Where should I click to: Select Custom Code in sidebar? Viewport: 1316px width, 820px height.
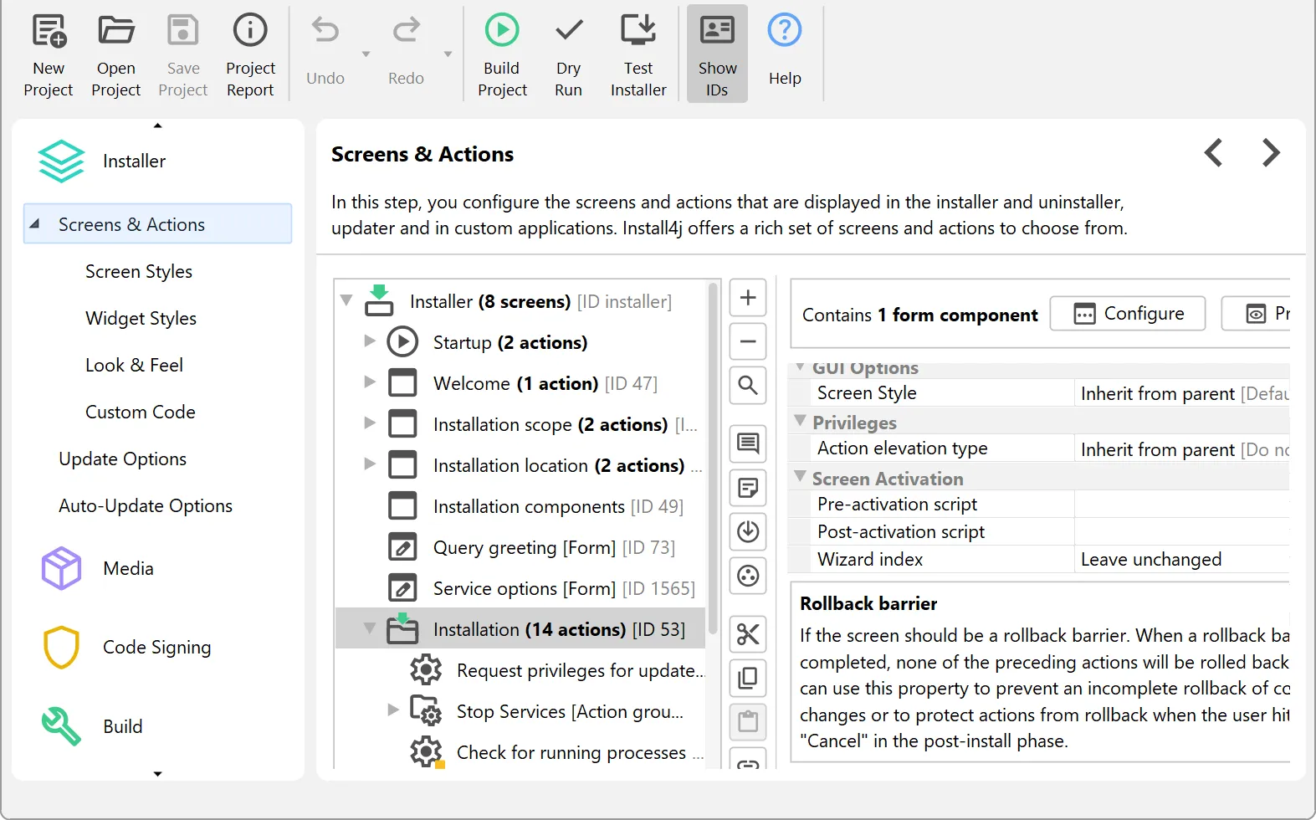(141, 412)
